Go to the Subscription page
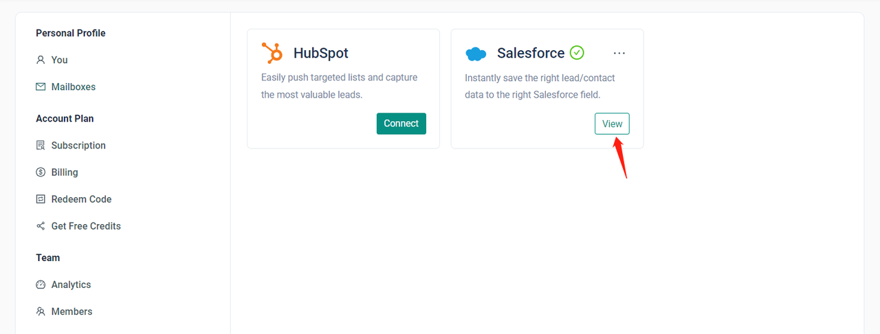 click(78, 145)
